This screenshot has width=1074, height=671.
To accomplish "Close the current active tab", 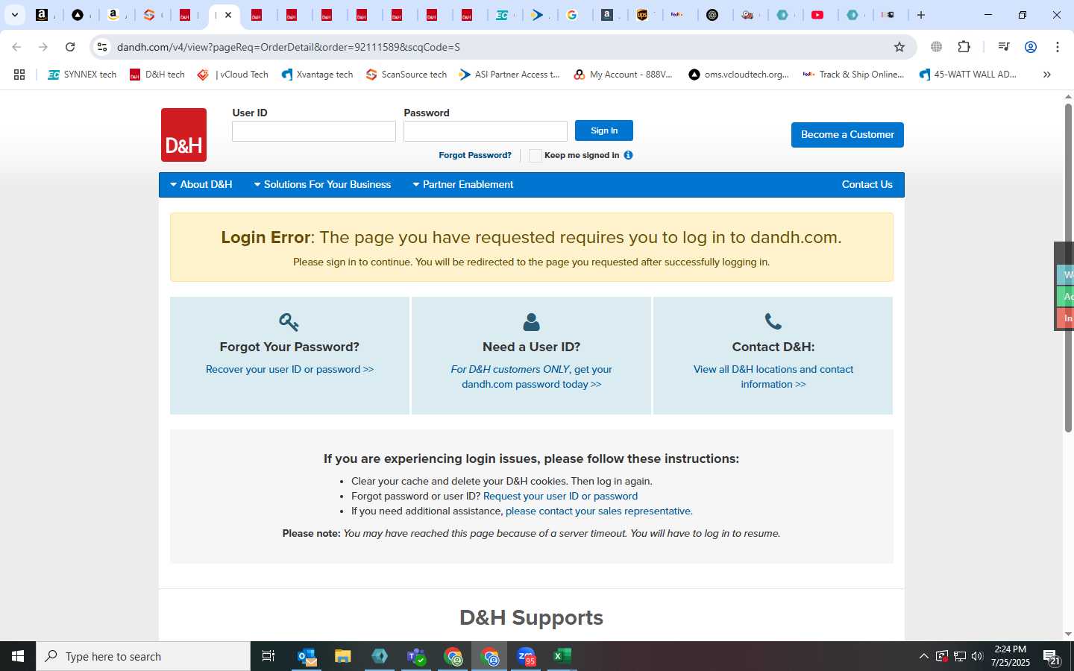I will pos(228,15).
